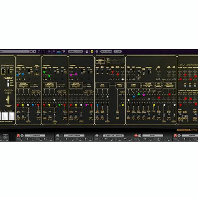Click the gray round icon before Show Extras
This screenshot has width=198, height=198.
pyautogui.click(x=97, y=51)
